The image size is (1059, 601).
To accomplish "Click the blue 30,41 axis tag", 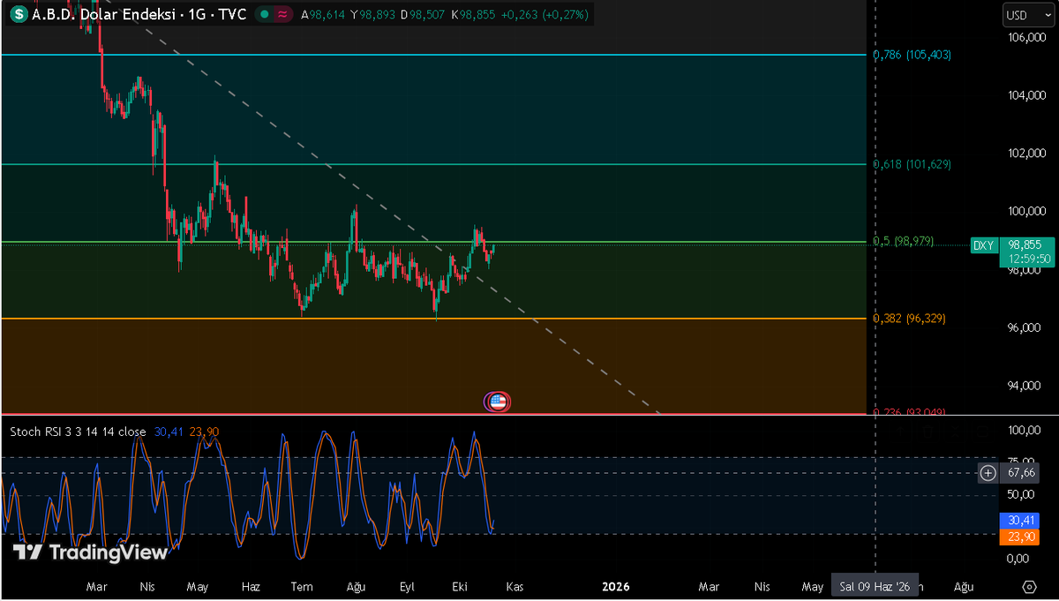I will (x=1019, y=522).
